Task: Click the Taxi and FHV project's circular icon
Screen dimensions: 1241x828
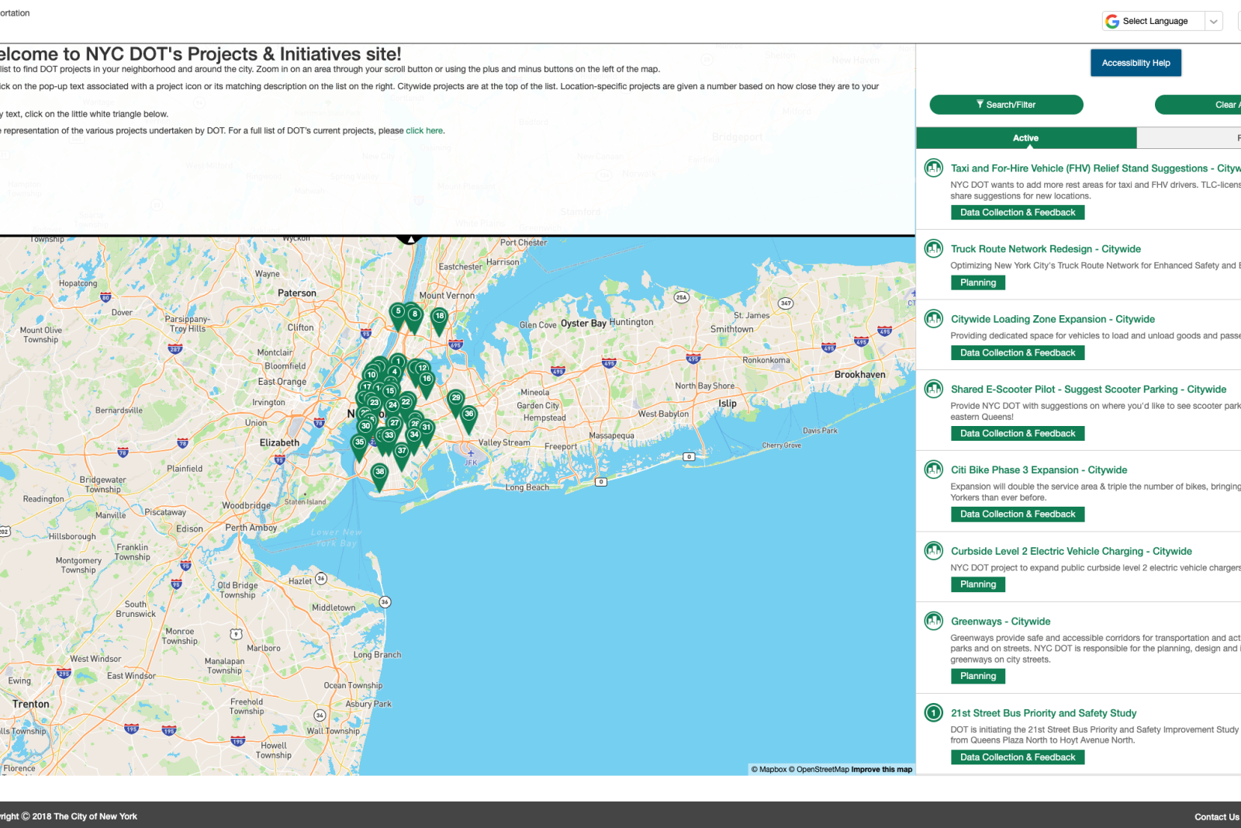Action: [x=933, y=165]
